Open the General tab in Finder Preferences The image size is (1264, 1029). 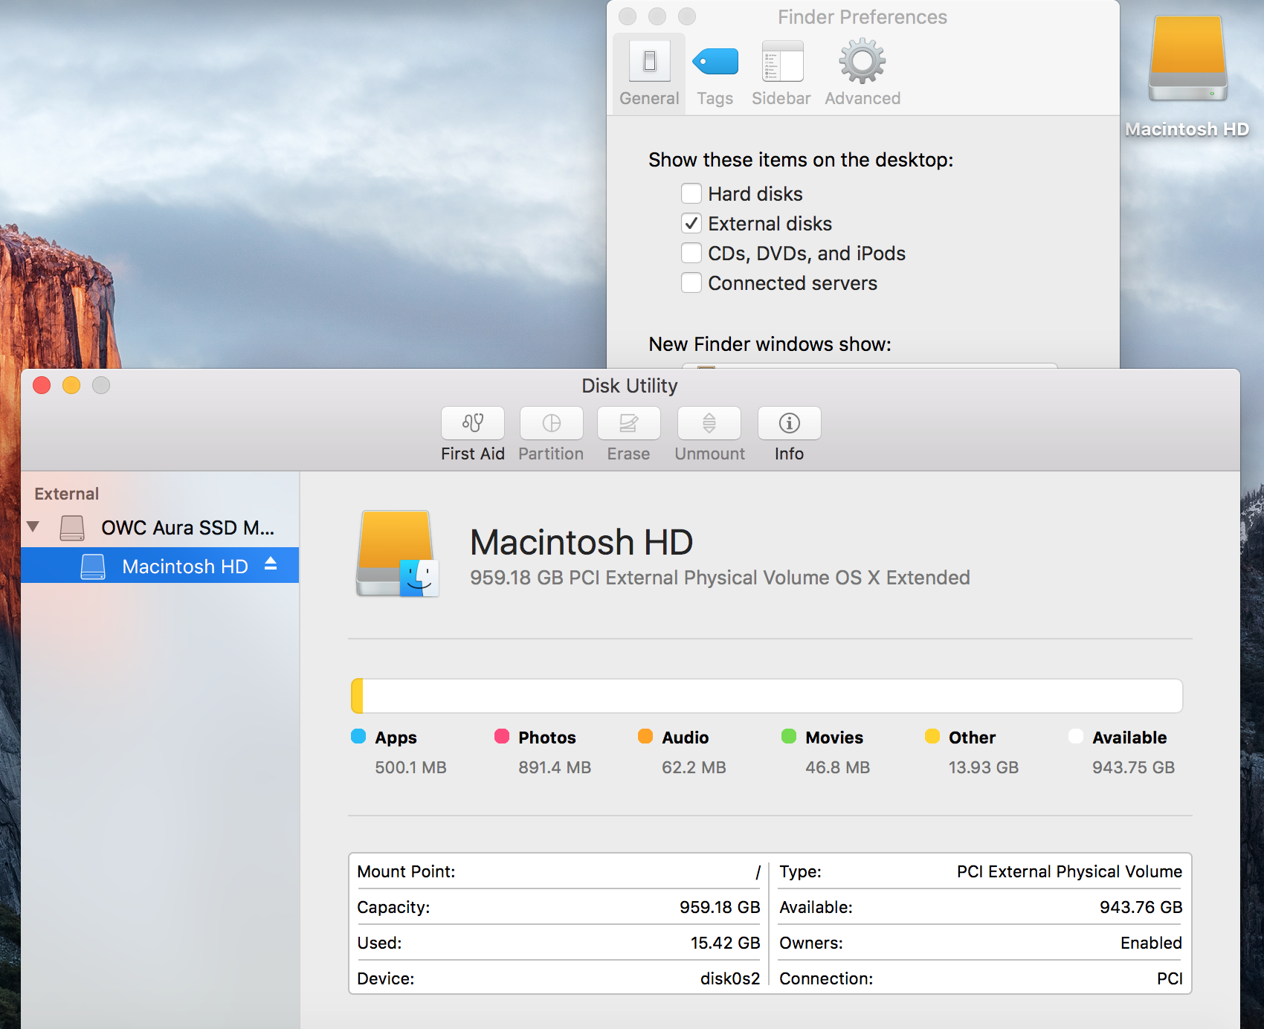[649, 73]
